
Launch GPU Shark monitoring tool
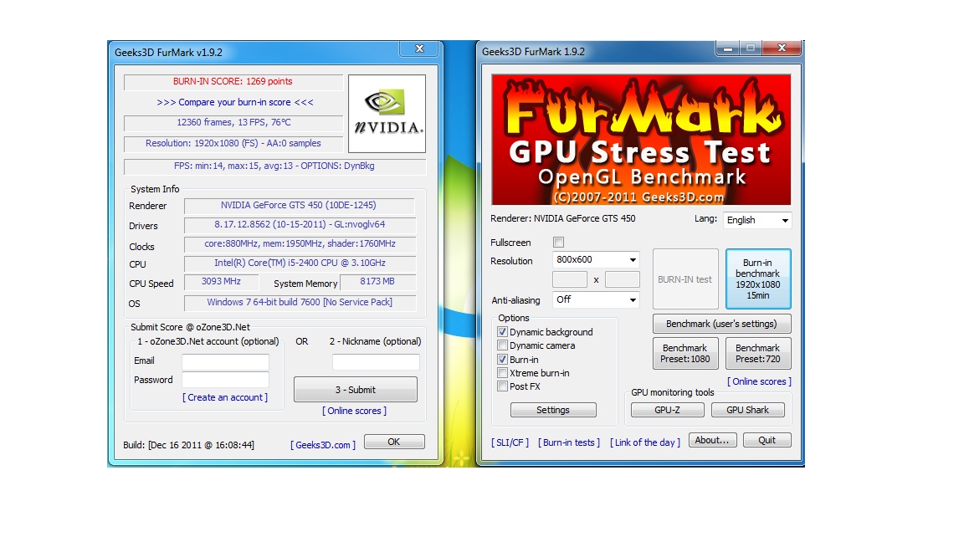click(x=747, y=410)
